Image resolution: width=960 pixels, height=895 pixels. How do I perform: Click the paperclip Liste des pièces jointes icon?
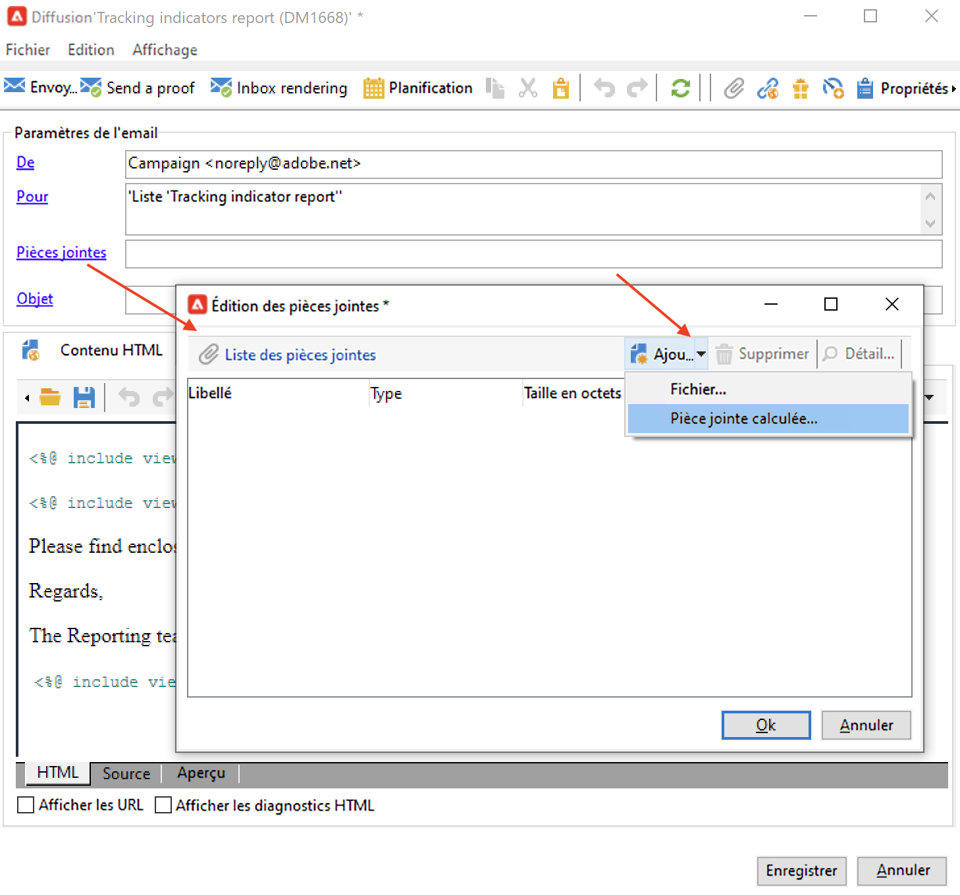click(x=209, y=354)
